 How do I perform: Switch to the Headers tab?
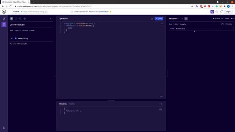click(x=72, y=104)
